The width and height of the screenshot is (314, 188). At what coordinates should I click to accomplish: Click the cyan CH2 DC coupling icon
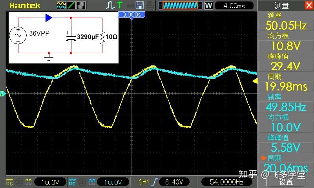tap(72, 182)
